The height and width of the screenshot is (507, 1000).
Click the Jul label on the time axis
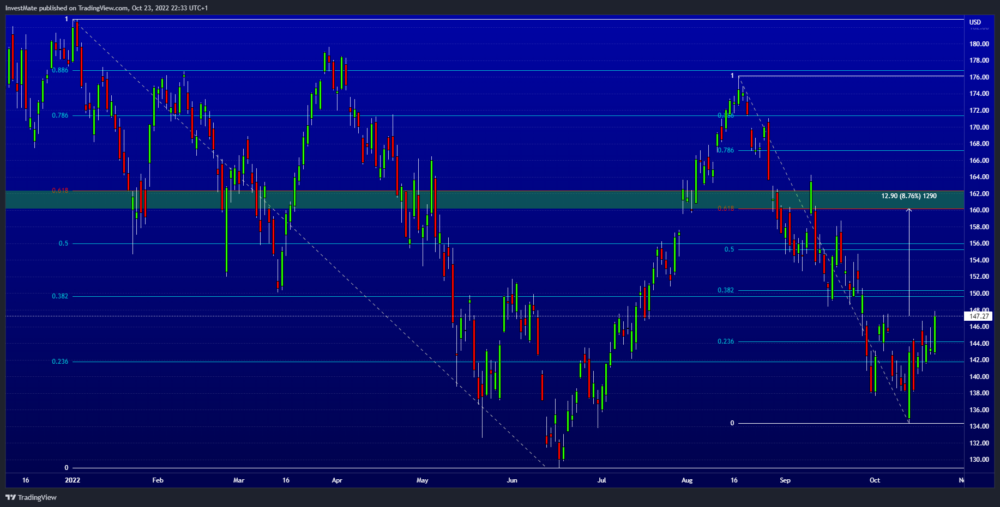click(x=601, y=480)
